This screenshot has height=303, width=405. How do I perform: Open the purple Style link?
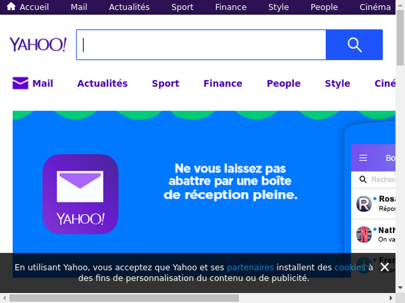coord(337,84)
